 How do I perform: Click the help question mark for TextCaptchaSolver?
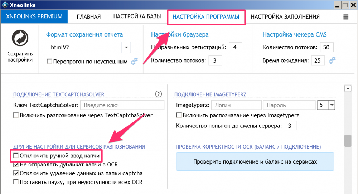point(159,94)
